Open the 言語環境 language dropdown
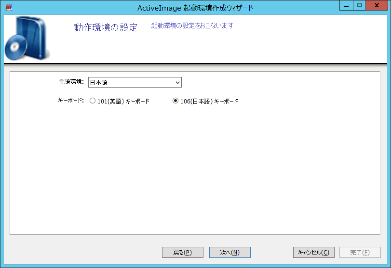 pos(135,82)
